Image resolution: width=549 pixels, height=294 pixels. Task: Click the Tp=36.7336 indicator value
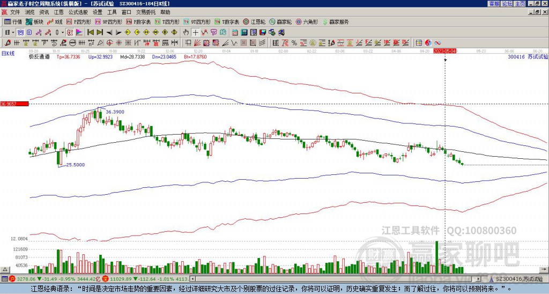[x=68, y=57]
